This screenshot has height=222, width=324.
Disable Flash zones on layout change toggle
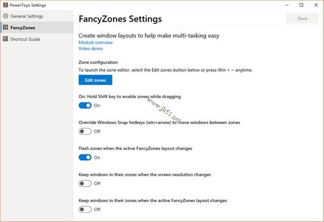point(85,157)
